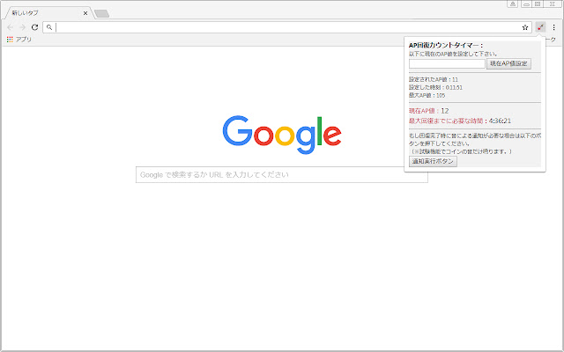Open a new tab with the new-tab button
The image size is (564, 352).
click(x=102, y=14)
